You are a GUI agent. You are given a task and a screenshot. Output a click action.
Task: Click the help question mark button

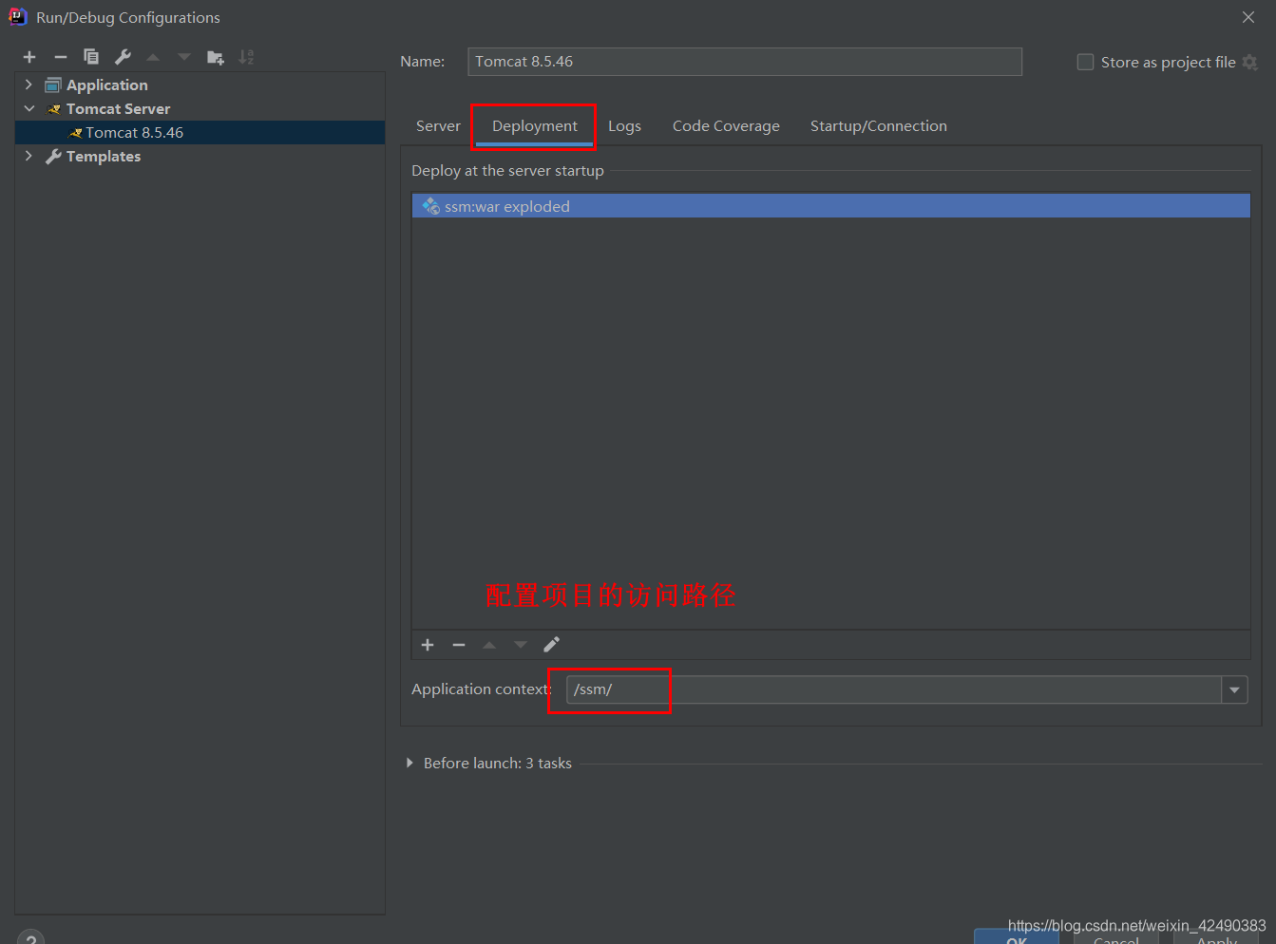pos(30,938)
